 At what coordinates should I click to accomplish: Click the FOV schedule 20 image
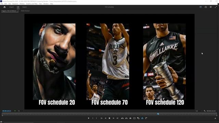tap(54, 61)
